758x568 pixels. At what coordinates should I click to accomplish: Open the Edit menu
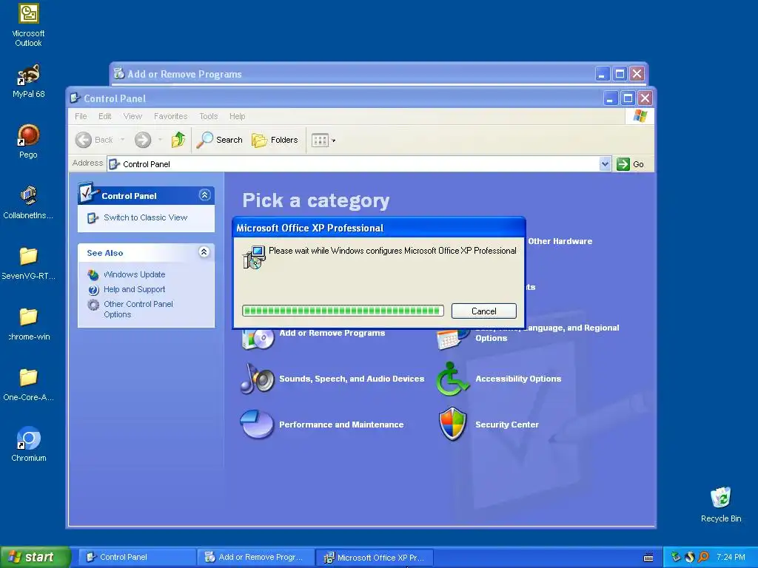pos(105,116)
